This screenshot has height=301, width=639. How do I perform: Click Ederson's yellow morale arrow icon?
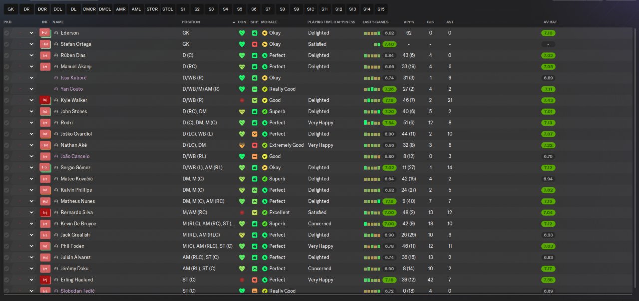click(265, 33)
